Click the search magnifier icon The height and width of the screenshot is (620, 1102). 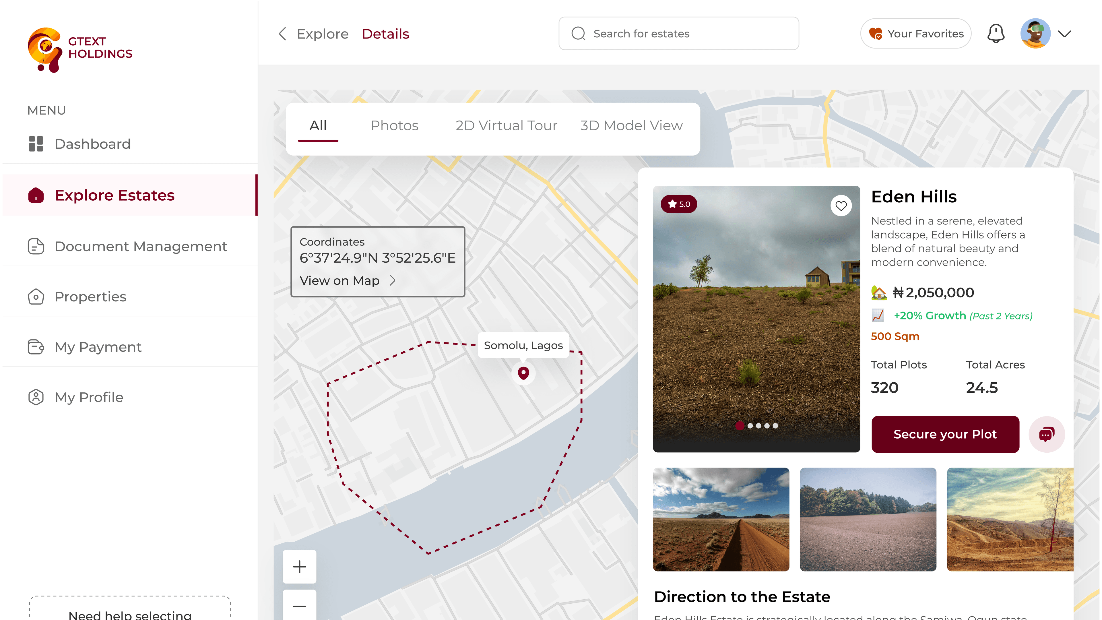[x=578, y=33]
